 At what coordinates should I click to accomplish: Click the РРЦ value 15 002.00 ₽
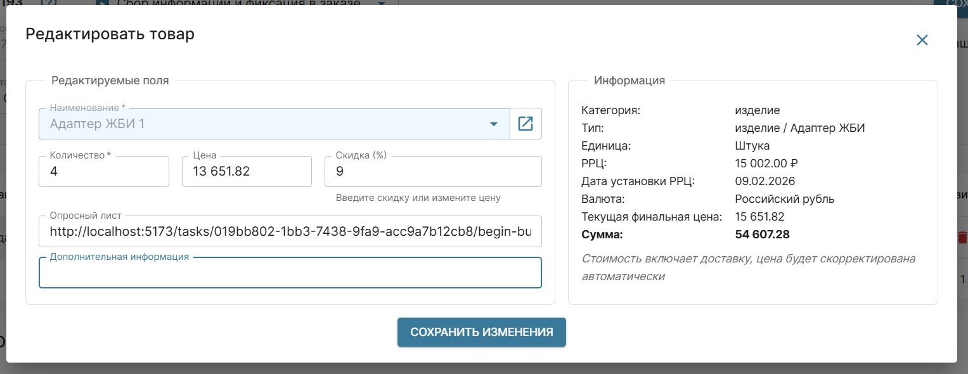[765, 164]
